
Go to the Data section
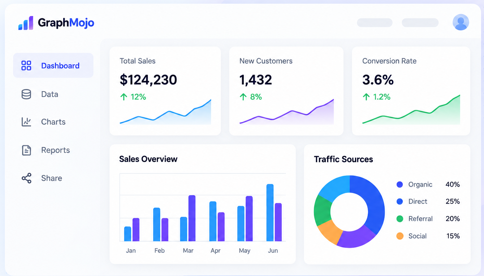tap(49, 94)
